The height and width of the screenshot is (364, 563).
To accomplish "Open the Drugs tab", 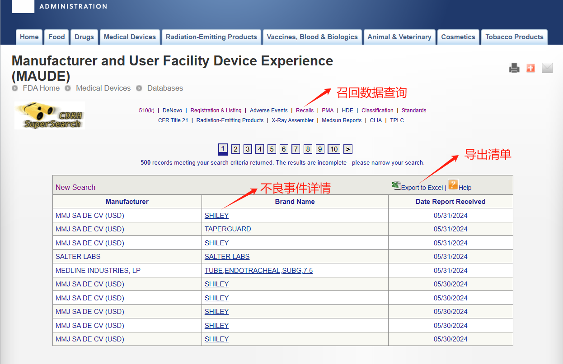I will 84,37.
